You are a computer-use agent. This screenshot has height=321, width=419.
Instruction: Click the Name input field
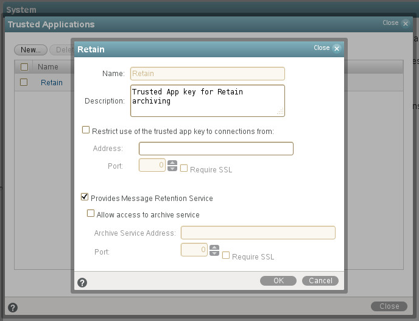208,74
